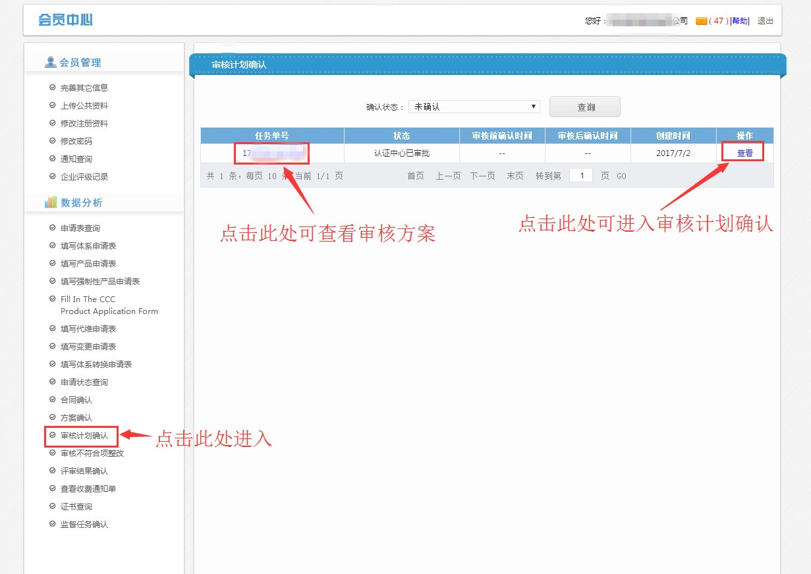Open 修改密码 in the member menu
Viewport: 811px width, 574px height.
(x=76, y=141)
